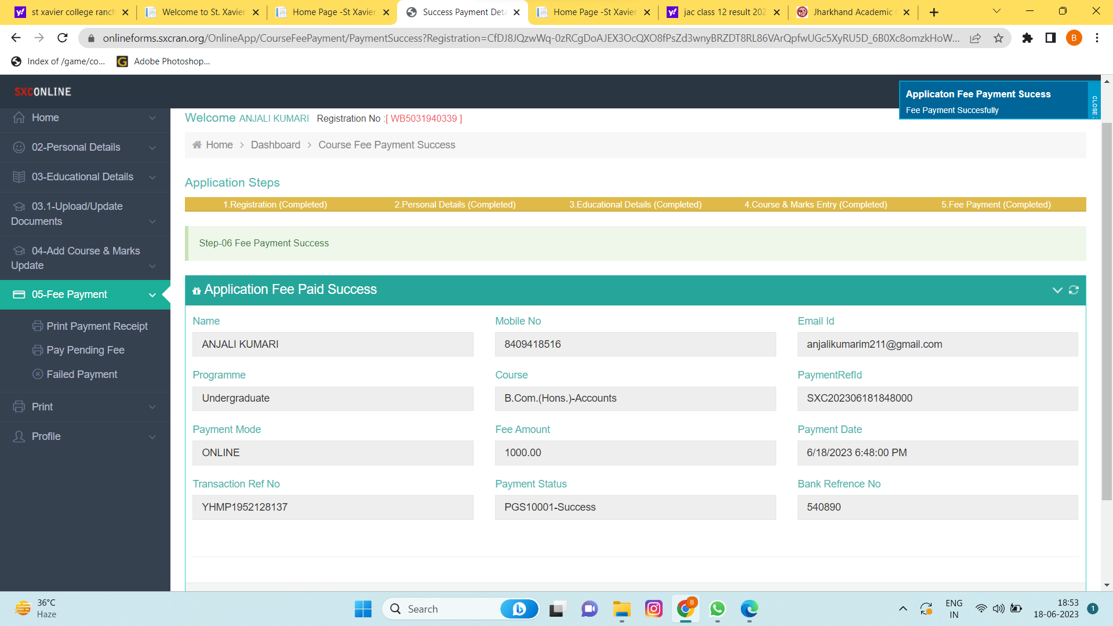Screen dimensions: 1113x626
Task: Close the Fee Payment Success notification
Action: coord(1094,101)
